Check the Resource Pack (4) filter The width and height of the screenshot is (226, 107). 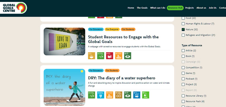click(x=183, y=101)
